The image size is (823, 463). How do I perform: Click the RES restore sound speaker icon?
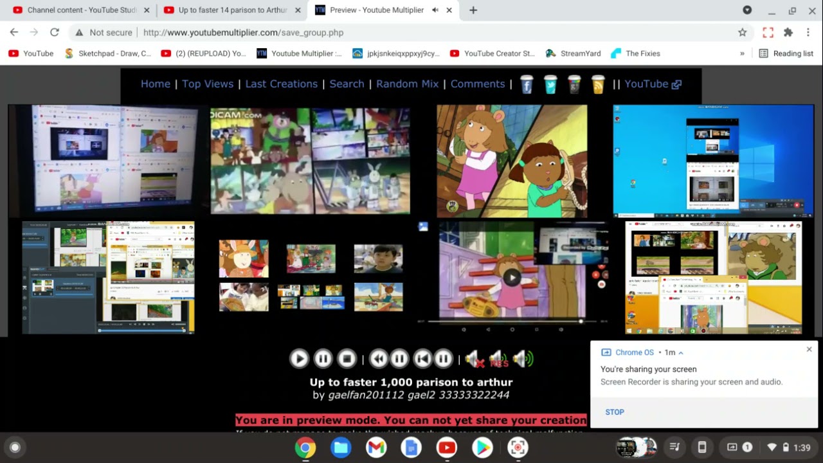pyautogui.click(x=498, y=359)
